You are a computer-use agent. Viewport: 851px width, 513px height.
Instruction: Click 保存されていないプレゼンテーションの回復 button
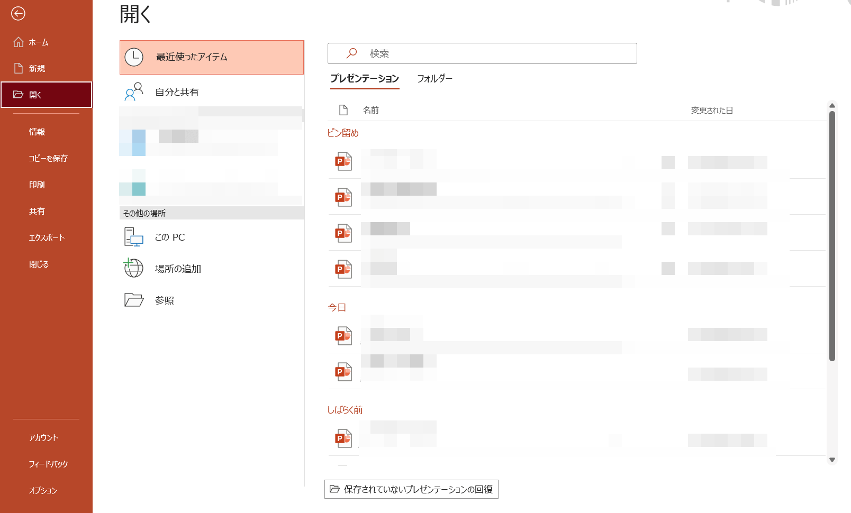(411, 489)
